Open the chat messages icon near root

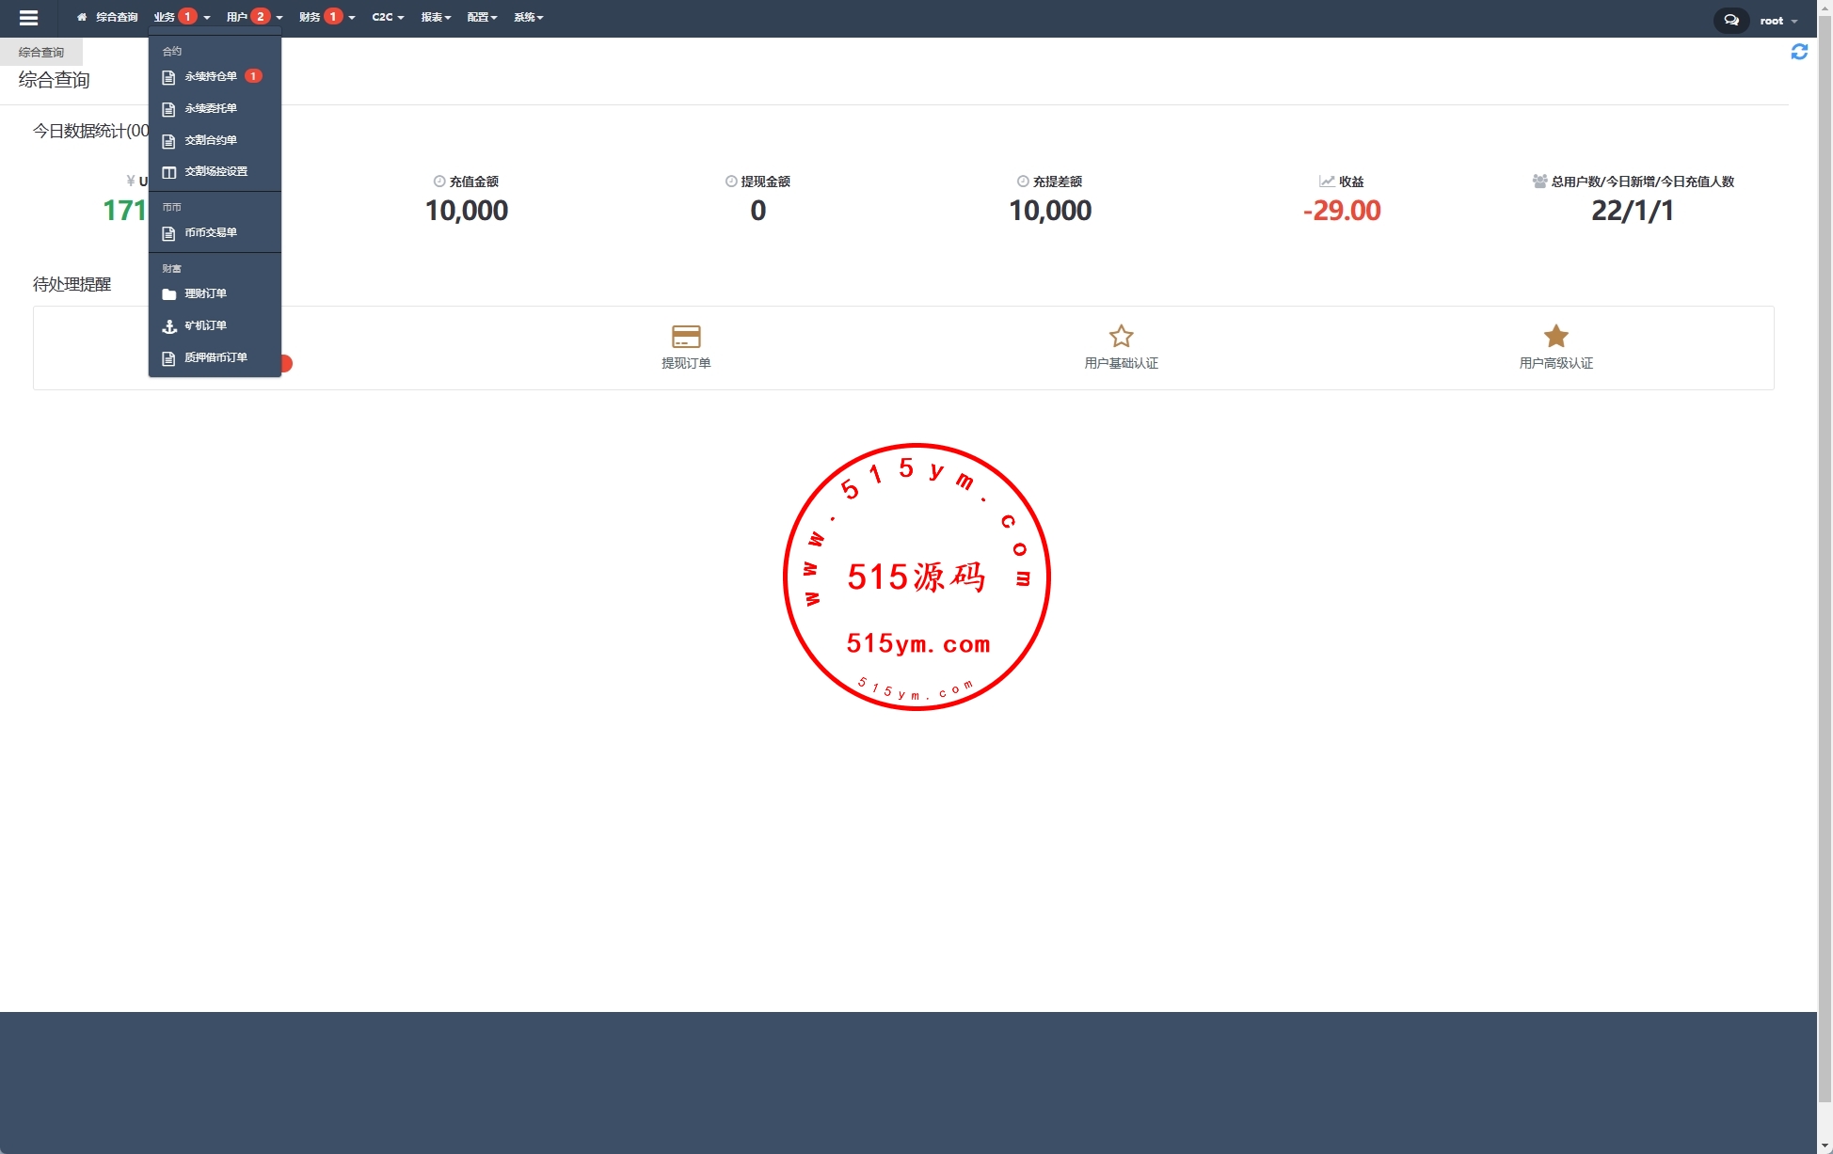point(1730,20)
